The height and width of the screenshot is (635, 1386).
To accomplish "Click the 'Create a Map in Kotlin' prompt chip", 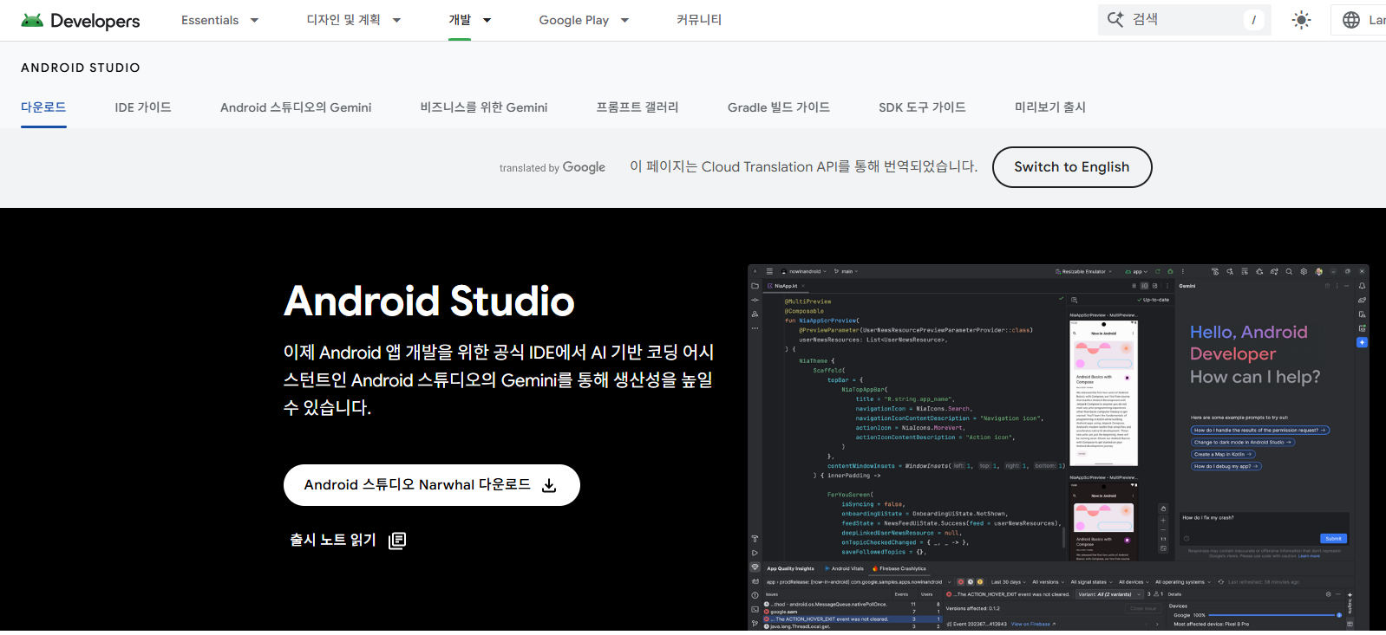I will 1222,454.
